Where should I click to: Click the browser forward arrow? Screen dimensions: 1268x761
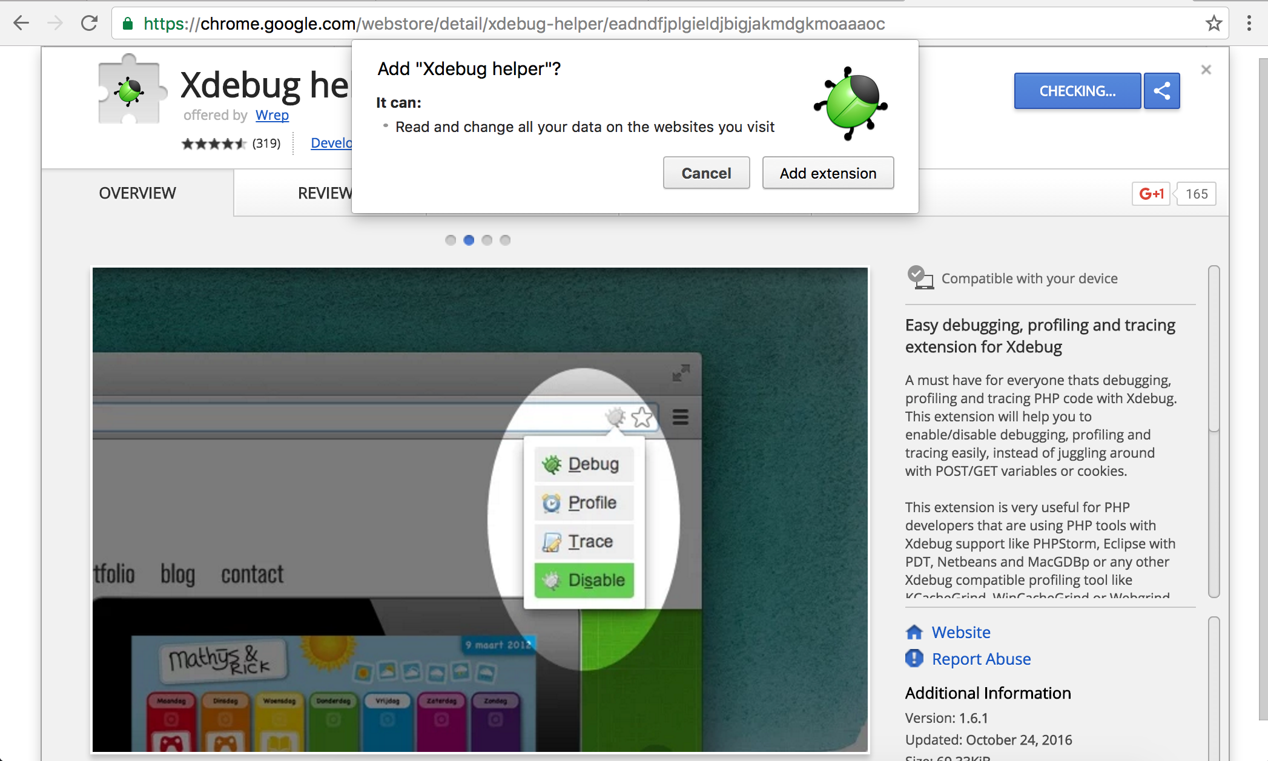pos(55,23)
